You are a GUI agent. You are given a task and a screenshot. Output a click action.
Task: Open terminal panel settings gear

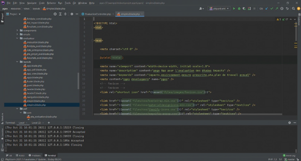[289, 123]
